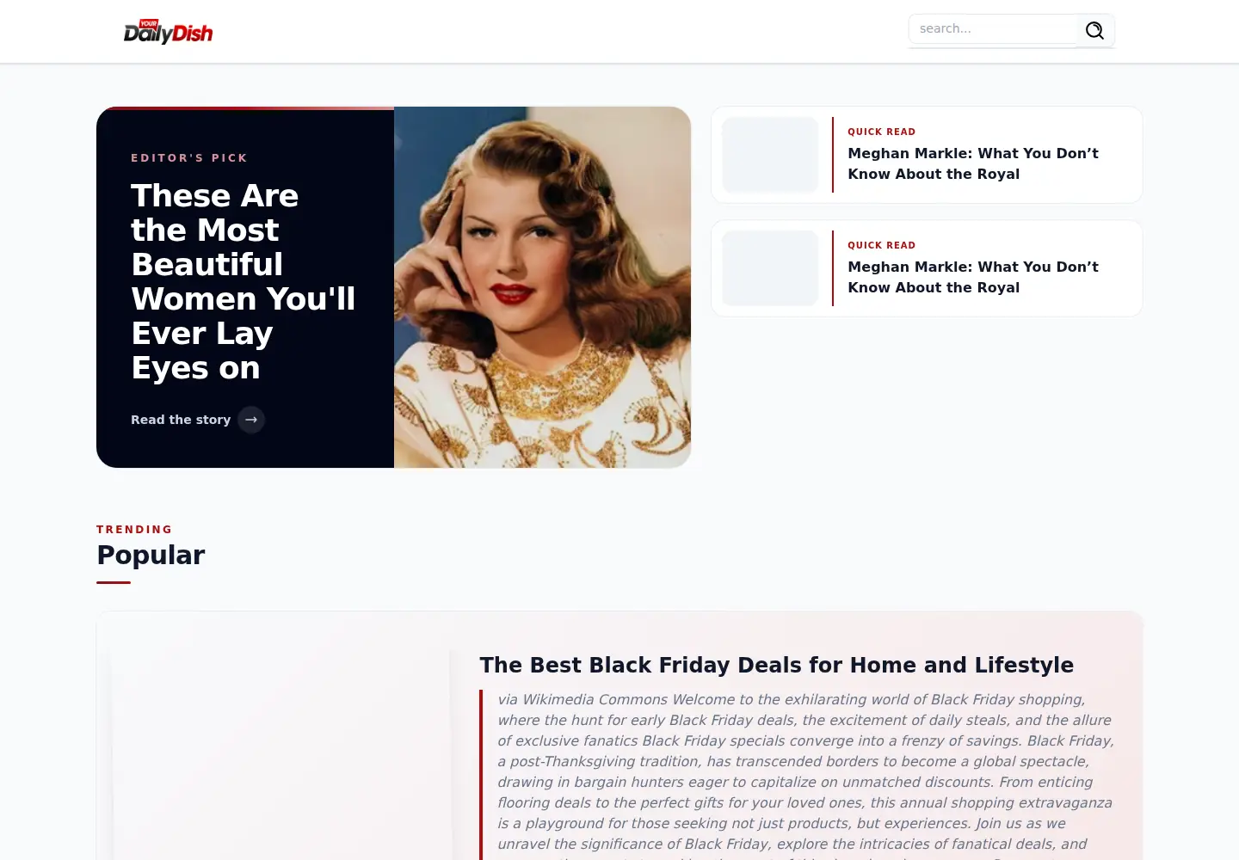Click the Popular section heading
The height and width of the screenshot is (860, 1239).
click(151, 555)
